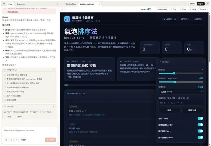Open Comment tool in toolbar
This screenshot has height=146, width=211.
click(162, 9)
